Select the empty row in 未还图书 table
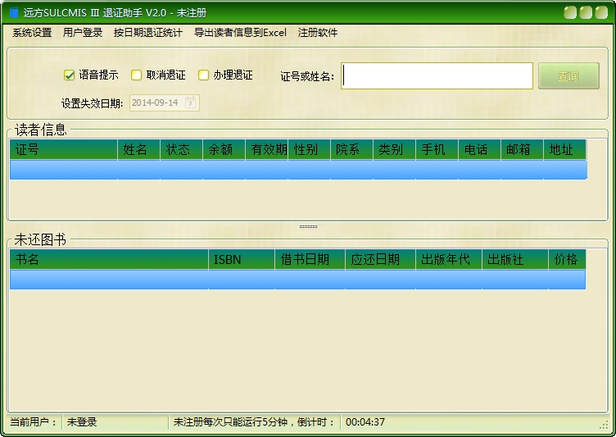Image resolution: width=616 pixels, height=437 pixels. (298, 280)
